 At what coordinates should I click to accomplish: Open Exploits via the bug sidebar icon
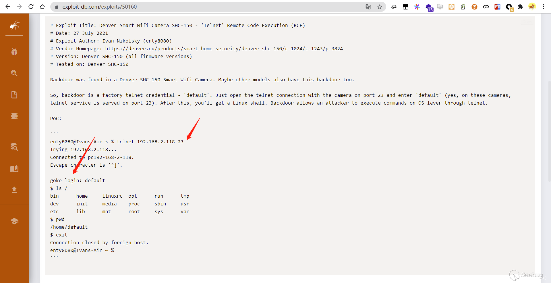click(x=14, y=52)
